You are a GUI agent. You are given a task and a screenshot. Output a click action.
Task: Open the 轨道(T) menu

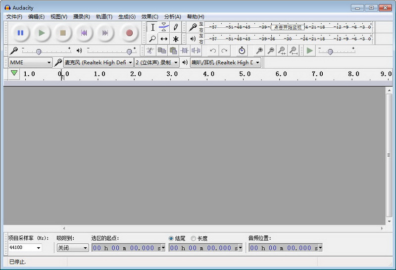tap(104, 17)
